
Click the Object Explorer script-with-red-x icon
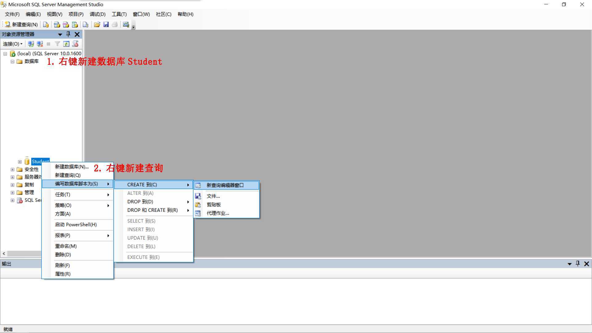point(75,44)
